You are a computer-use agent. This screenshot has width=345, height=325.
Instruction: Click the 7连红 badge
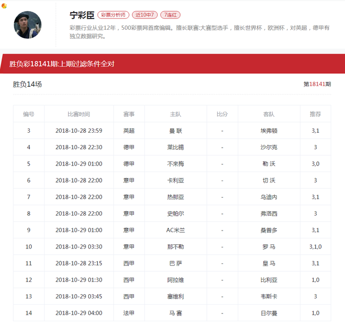(x=170, y=15)
